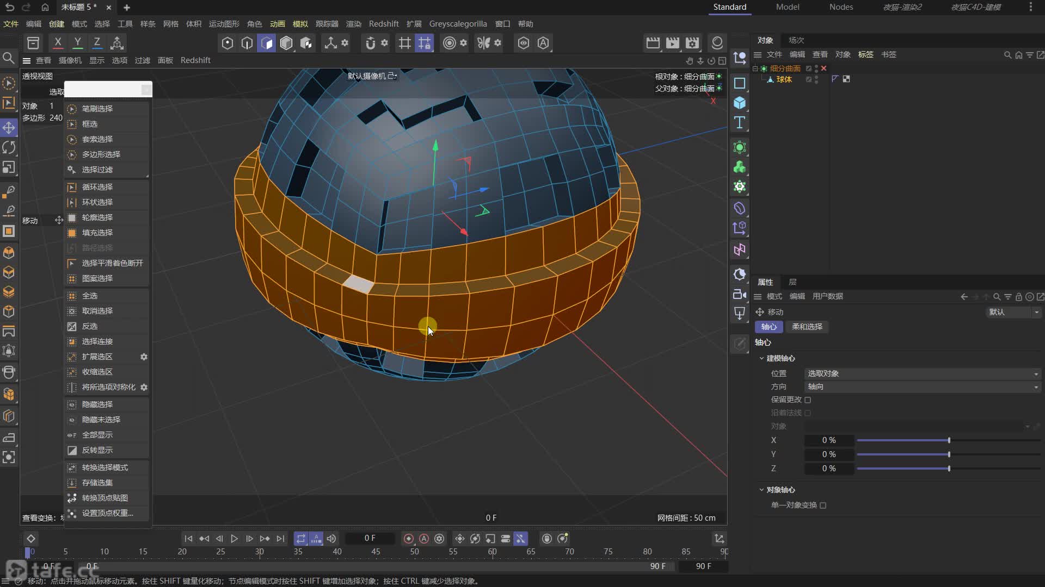The height and width of the screenshot is (587, 1045).
Task: Click the X axis lock icon
Action: pyautogui.click(x=58, y=43)
